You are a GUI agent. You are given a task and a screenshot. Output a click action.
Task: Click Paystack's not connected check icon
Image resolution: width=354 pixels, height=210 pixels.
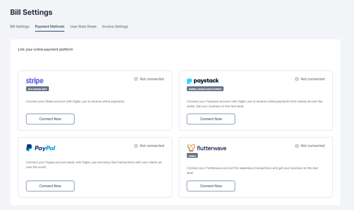coord(297,79)
